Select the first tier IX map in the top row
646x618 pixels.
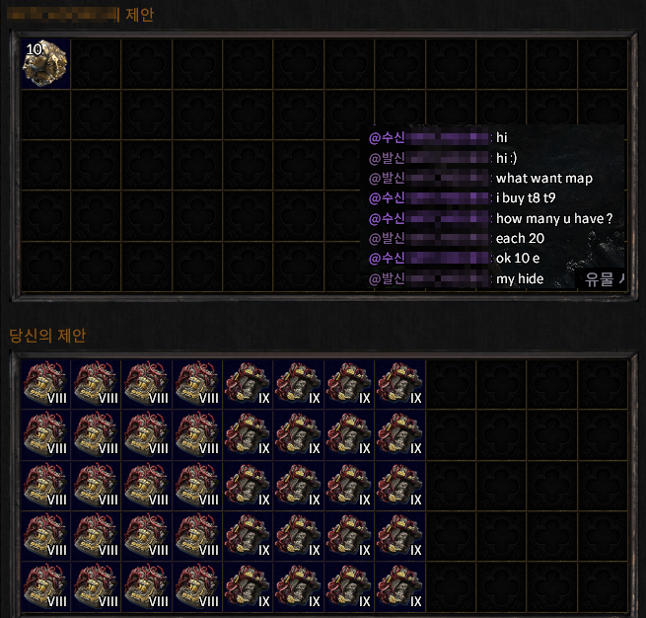click(x=248, y=383)
